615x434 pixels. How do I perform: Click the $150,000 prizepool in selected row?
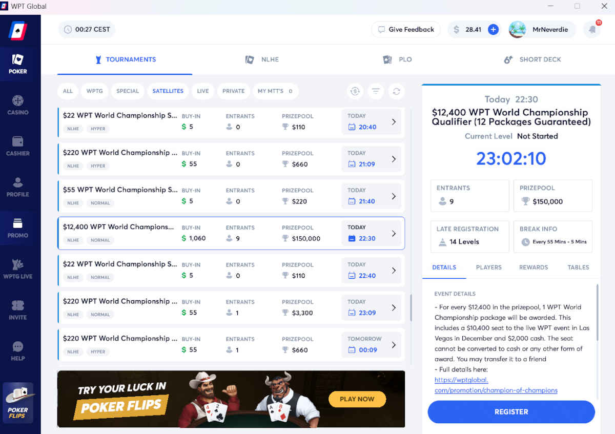tap(306, 239)
